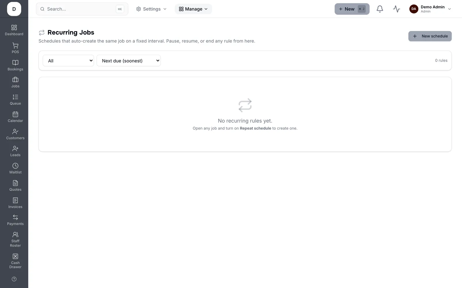Open Bookings in the sidebar
Image resolution: width=462 pixels, height=288 pixels.
point(15,65)
